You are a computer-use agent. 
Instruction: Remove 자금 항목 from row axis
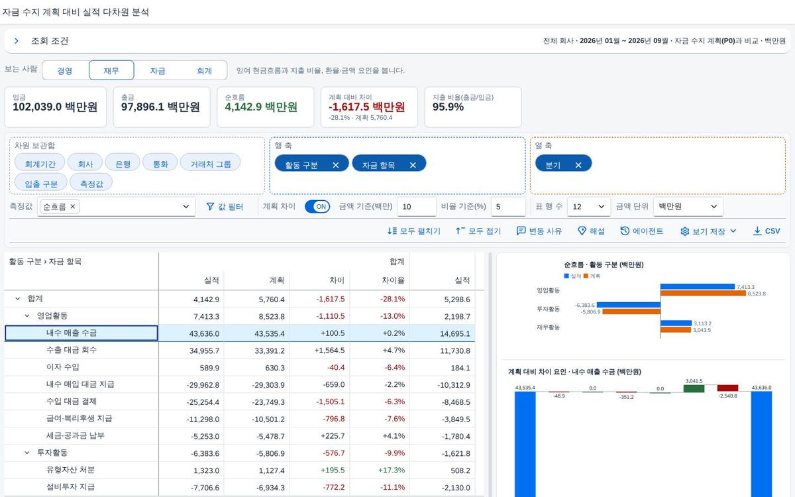(x=413, y=165)
